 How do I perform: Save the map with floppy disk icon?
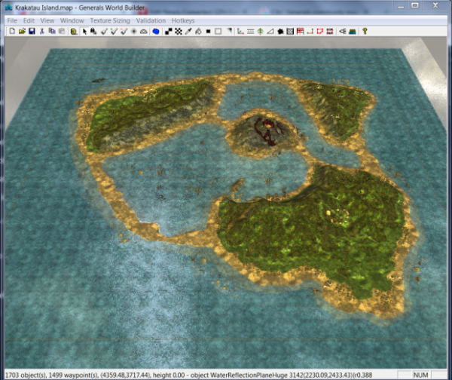[32, 31]
